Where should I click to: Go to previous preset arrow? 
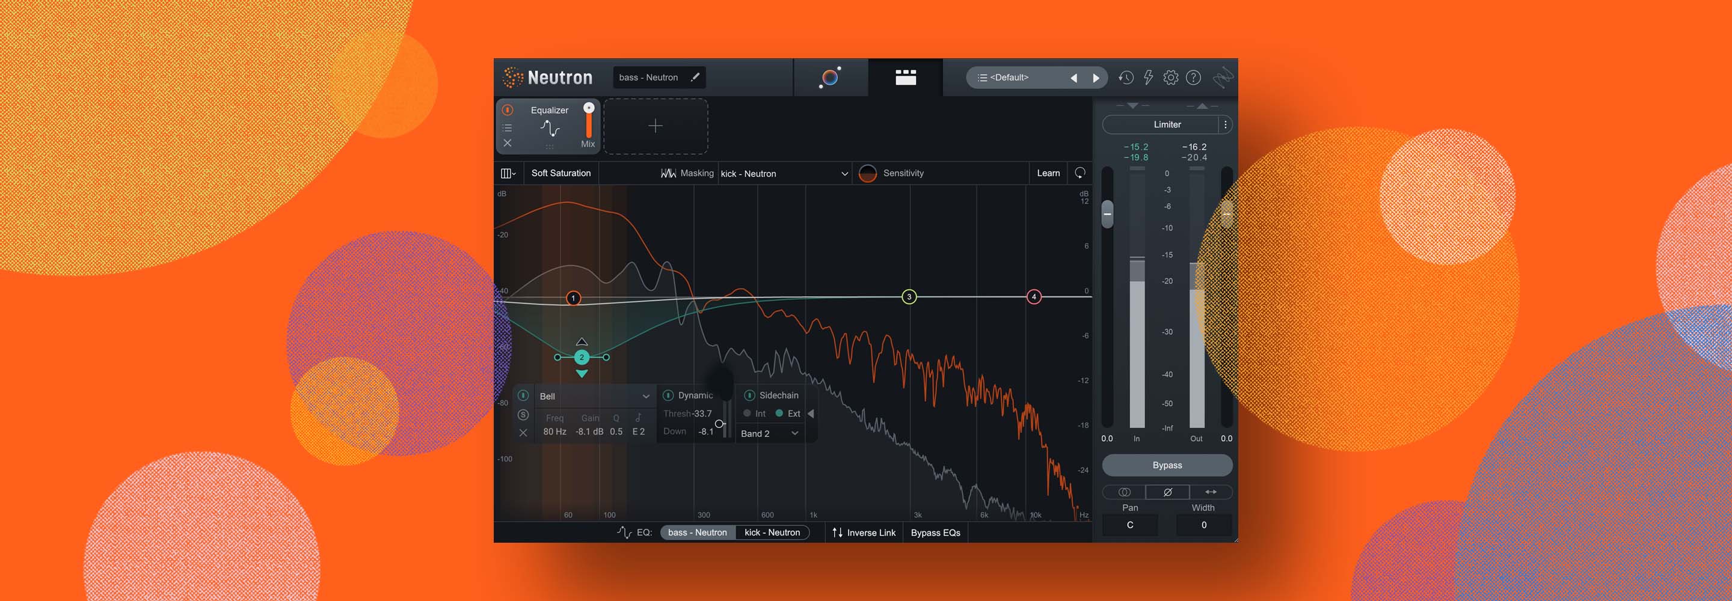pos(1073,78)
